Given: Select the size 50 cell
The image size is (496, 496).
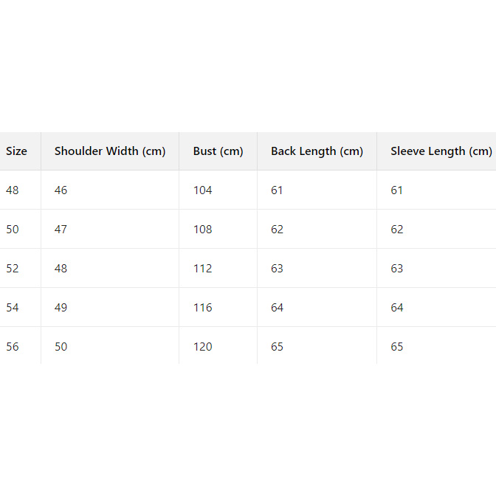Looking at the screenshot, I should (13, 230).
